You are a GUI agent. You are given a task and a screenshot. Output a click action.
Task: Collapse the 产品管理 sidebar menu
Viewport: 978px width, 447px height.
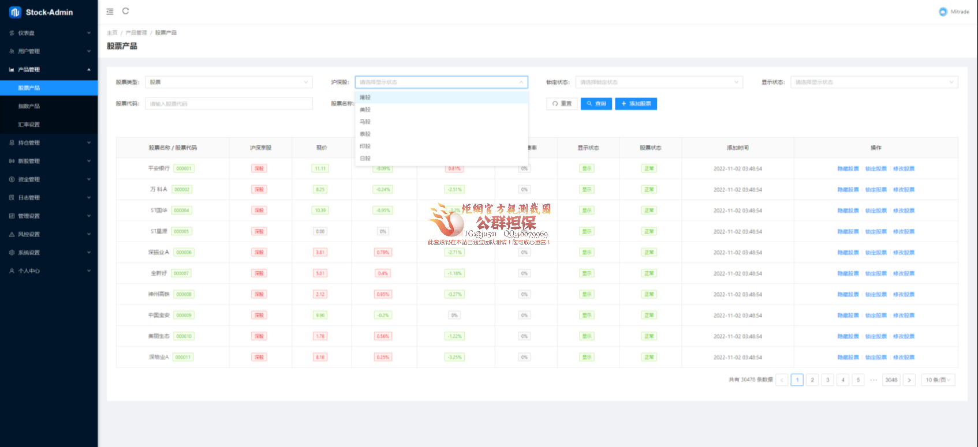88,70
